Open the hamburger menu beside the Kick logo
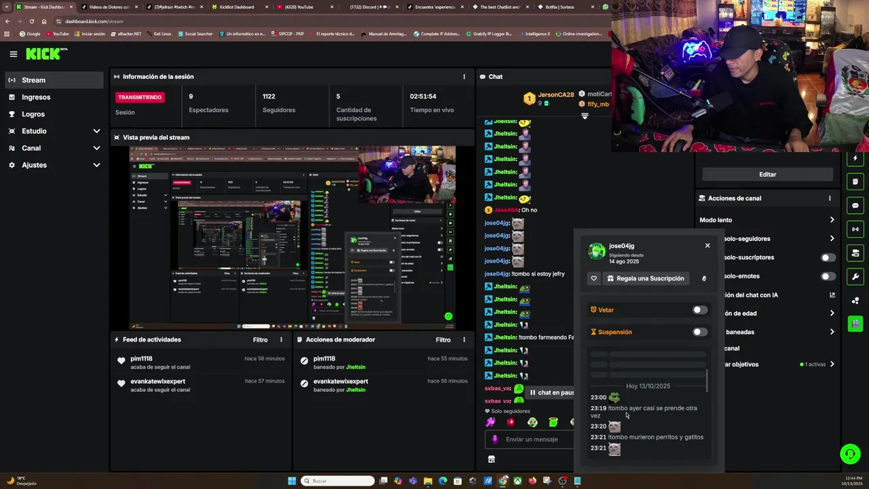 [13, 54]
